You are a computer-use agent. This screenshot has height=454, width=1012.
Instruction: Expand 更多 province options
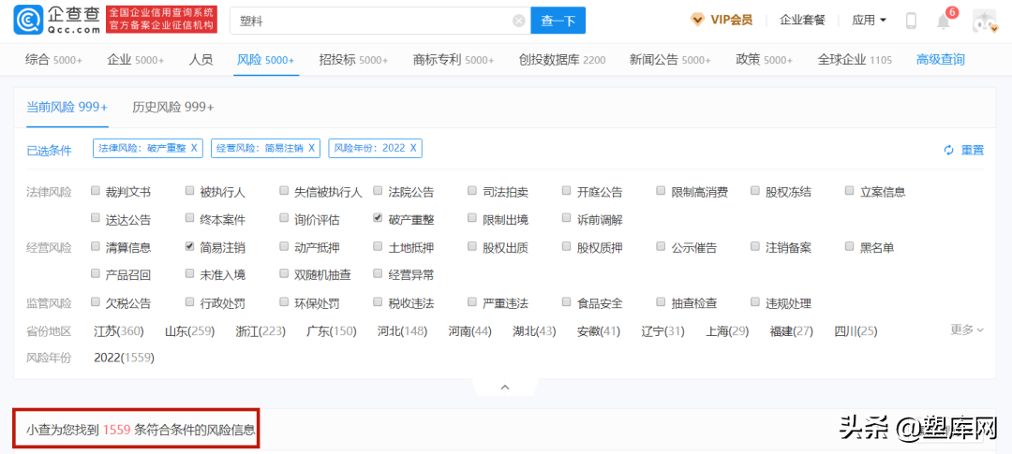tap(967, 330)
